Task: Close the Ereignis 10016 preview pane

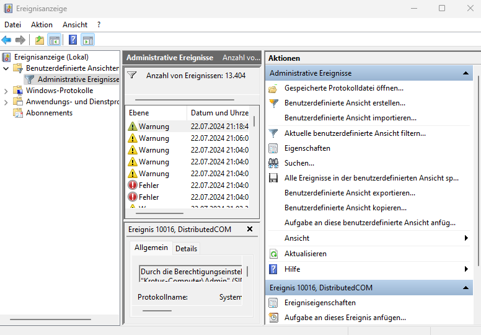Action: (x=250, y=229)
